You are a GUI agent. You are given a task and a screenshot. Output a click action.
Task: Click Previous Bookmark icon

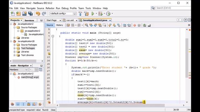pos(110,25)
